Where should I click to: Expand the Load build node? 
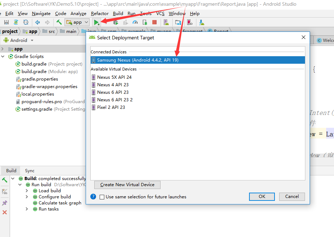(x=27, y=191)
